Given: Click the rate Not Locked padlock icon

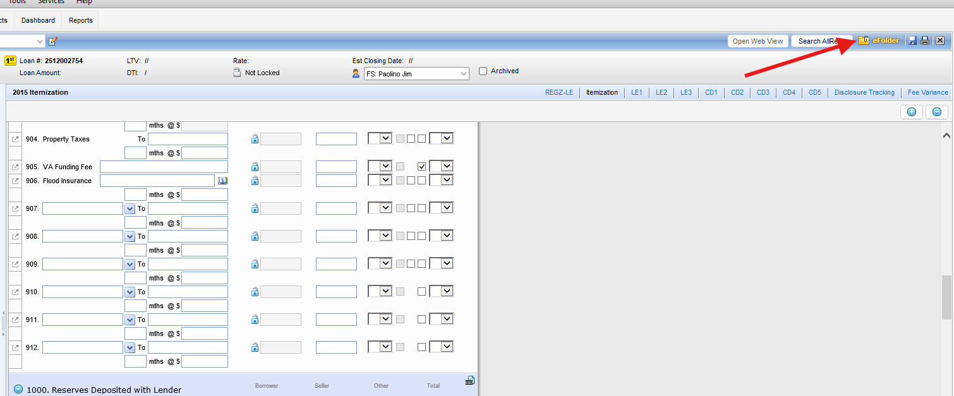Looking at the screenshot, I should coord(237,73).
